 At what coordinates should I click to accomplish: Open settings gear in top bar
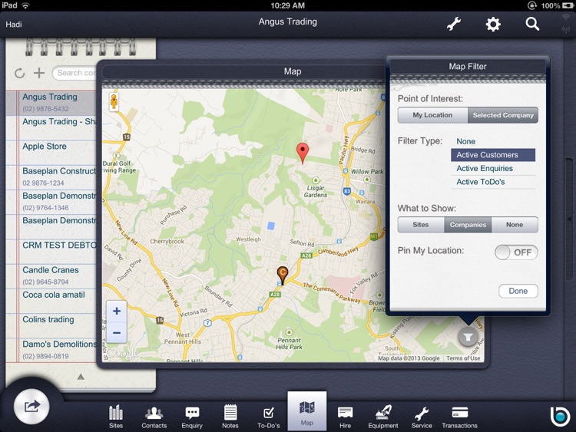tap(493, 25)
